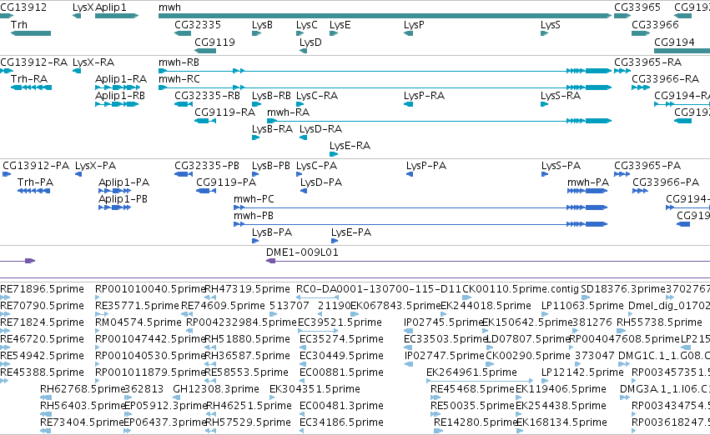Click the CG9119-PA protein label
The width and height of the screenshot is (710, 435).
click(x=226, y=182)
